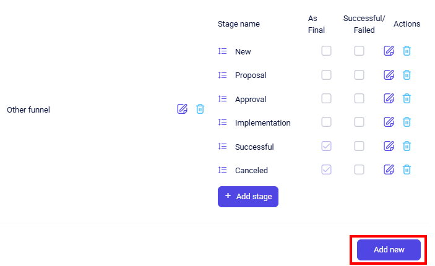Screen dimensions: 435x266
Task: Click the Add stage button
Action: click(x=248, y=196)
